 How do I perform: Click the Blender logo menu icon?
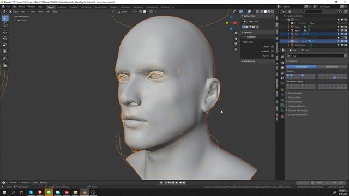(x=3, y=7)
